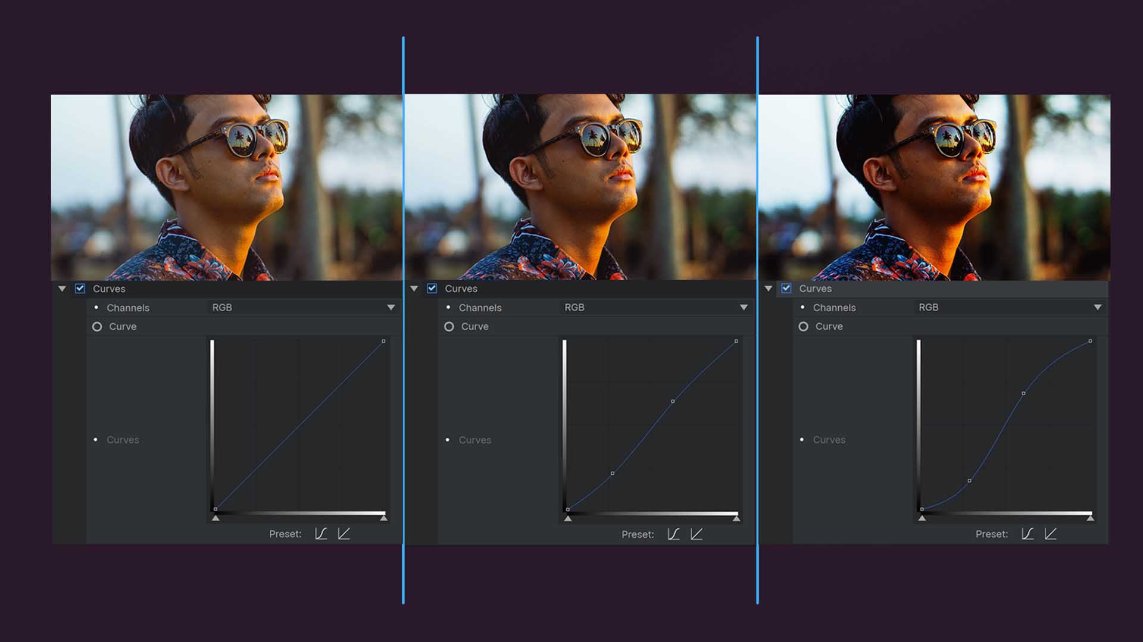Open RGB Channels dropdown in middle panel
Image resolution: width=1143 pixels, height=642 pixels.
click(655, 308)
